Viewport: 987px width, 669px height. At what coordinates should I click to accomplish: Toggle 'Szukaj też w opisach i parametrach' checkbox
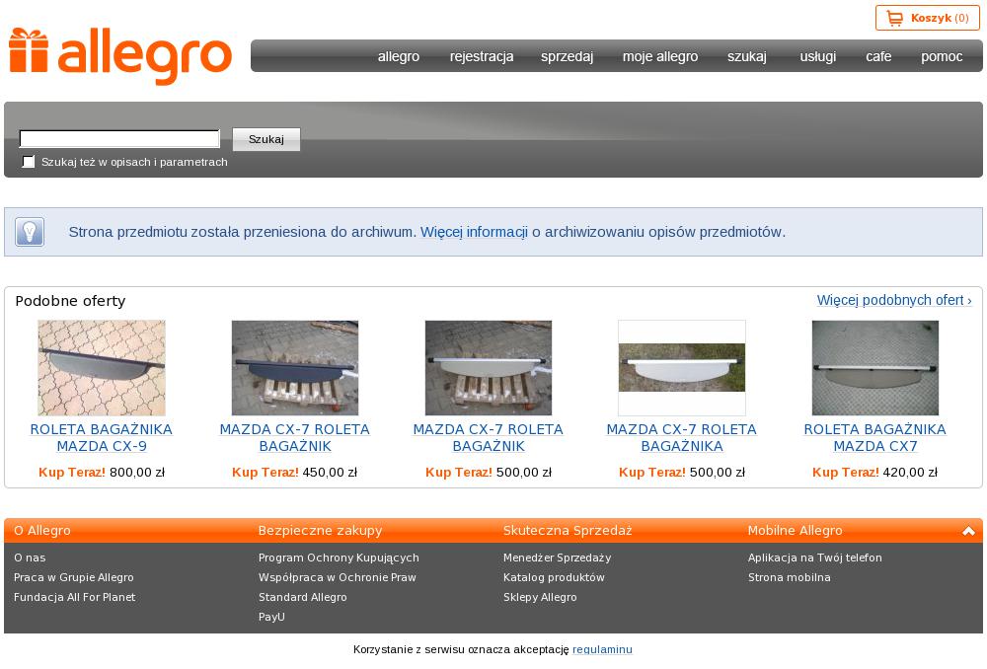point(29,162)
